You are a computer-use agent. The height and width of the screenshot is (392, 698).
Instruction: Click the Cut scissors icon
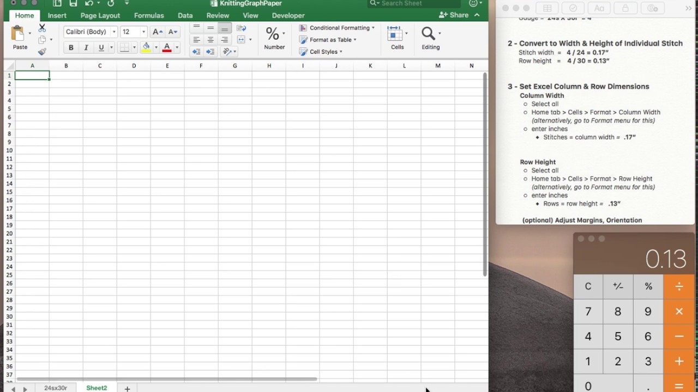tap(42, 28)
